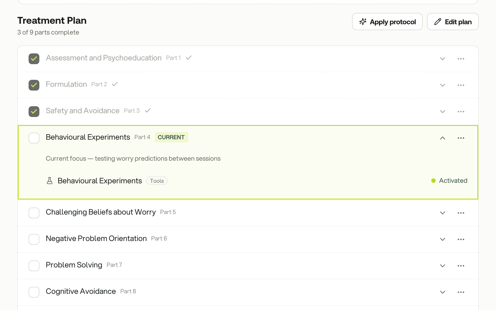Image resolution: width=496 pixels, height=310 pixels.
Task: Open more options for Negative Problem Orientation
Action: pos(461,239)
